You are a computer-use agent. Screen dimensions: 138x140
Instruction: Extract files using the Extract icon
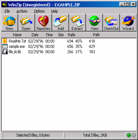tap(77, 23)
